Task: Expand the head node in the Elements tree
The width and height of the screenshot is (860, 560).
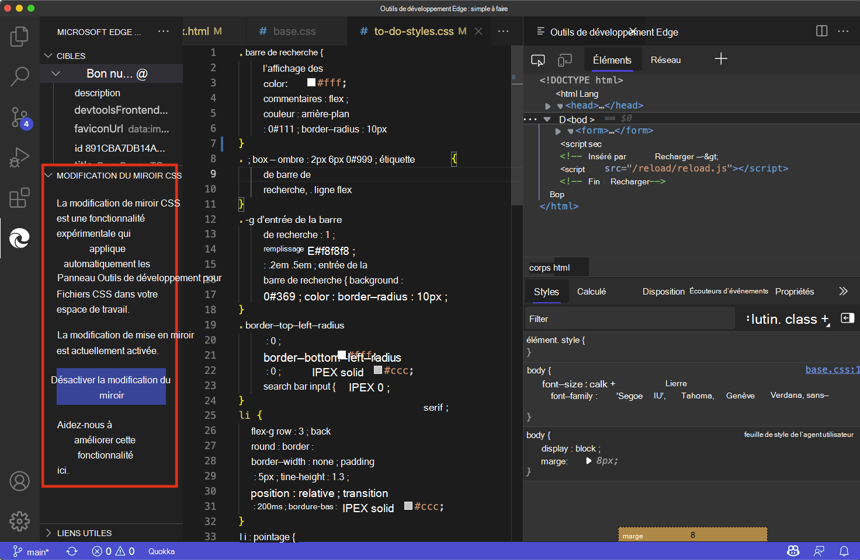Action: 548,106
